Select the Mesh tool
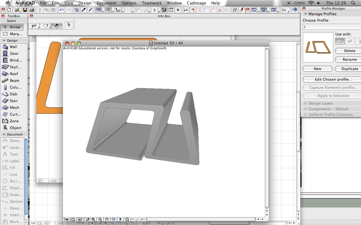 [14, 107]
